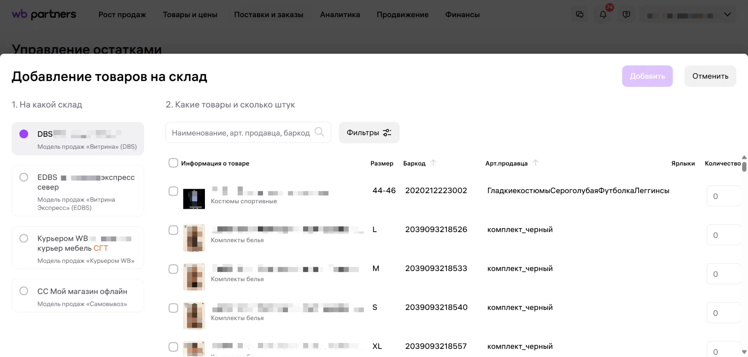This screenshot has width=748, height=357.
Task: Click the wb partners logo
Action: click(x=44, y=14)
